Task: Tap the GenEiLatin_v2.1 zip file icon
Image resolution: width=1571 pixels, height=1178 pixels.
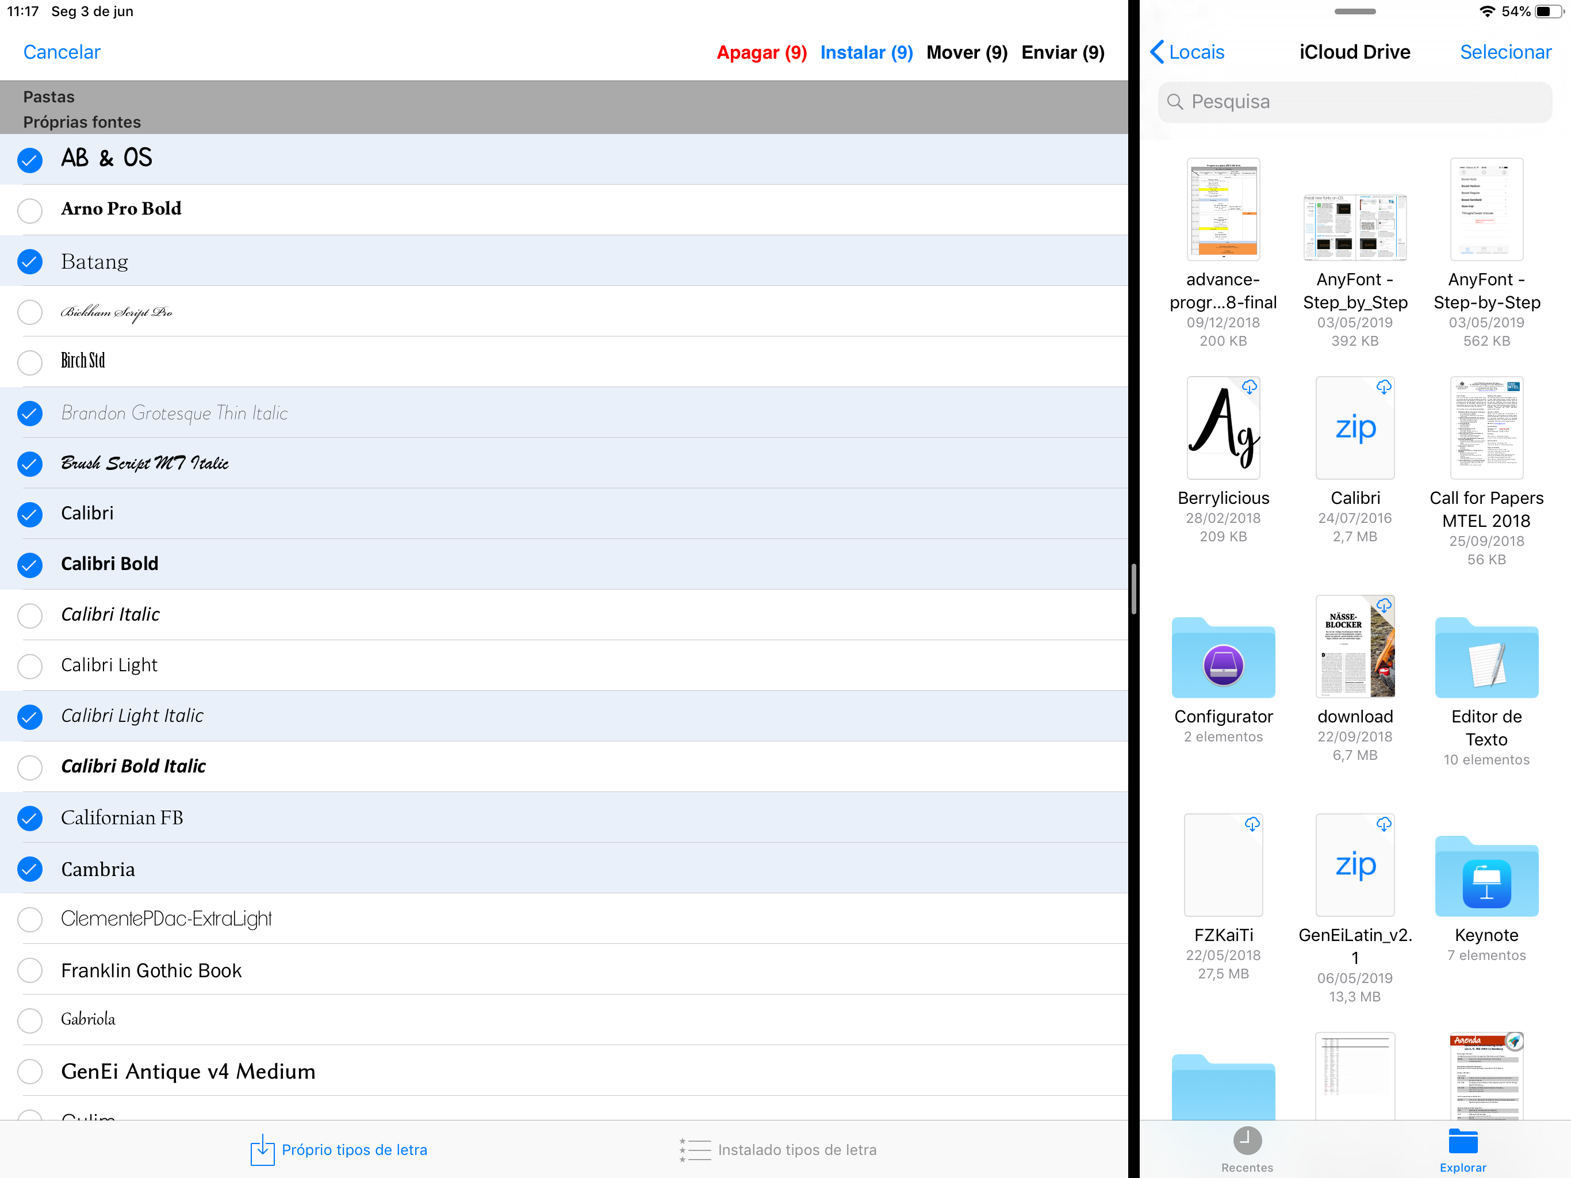Action: click(x=1354, y=866)
